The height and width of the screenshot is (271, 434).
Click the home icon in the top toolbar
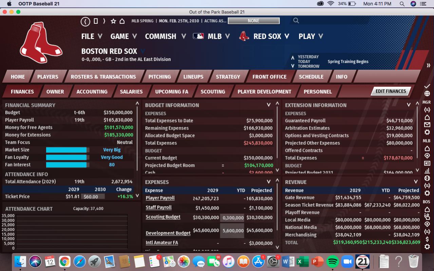pyautogui.click(x=122, y=21)
